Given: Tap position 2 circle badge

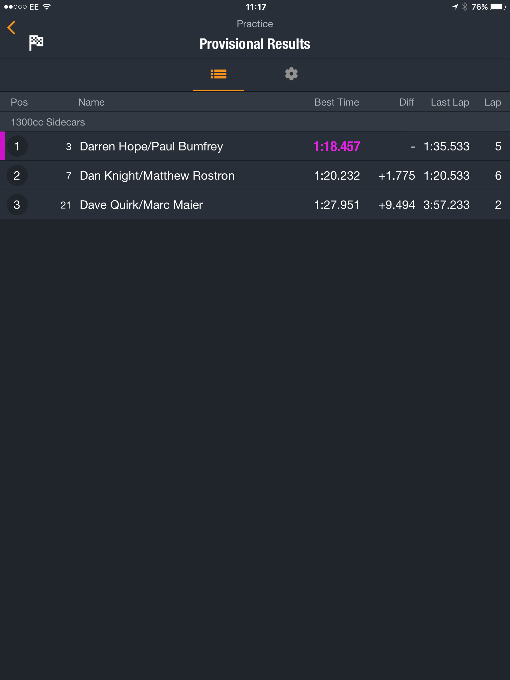Looking at the screenshot, I should coord(17,176).
